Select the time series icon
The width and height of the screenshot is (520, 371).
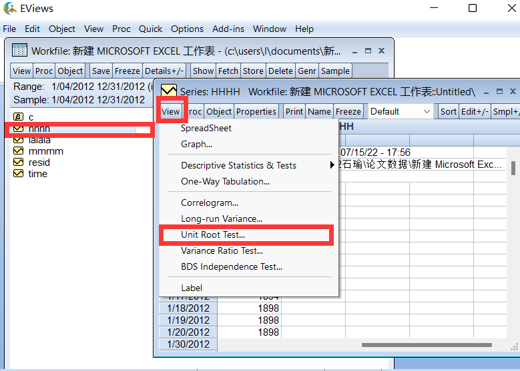[18, 173]
